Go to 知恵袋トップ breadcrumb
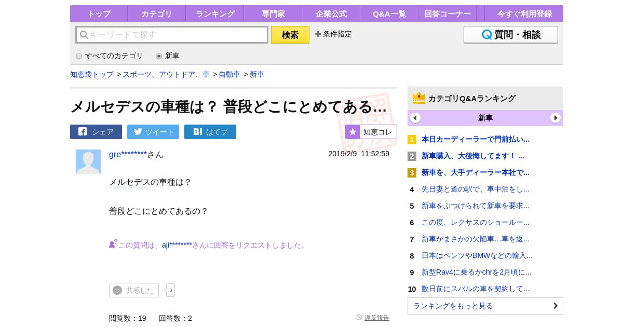This screenshot has width=623, height=327. click(92, 74)
